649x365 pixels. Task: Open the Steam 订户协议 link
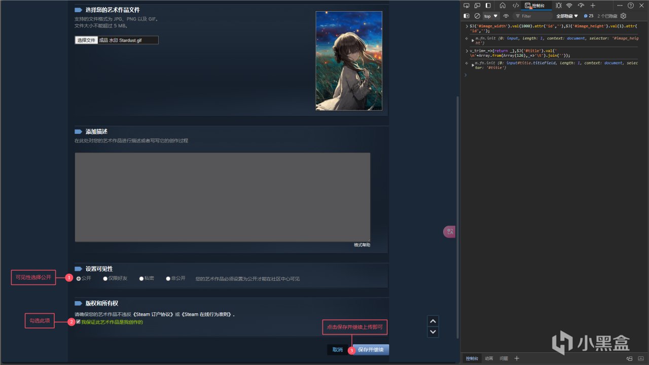pyautogui.click(x=152, y=314)
